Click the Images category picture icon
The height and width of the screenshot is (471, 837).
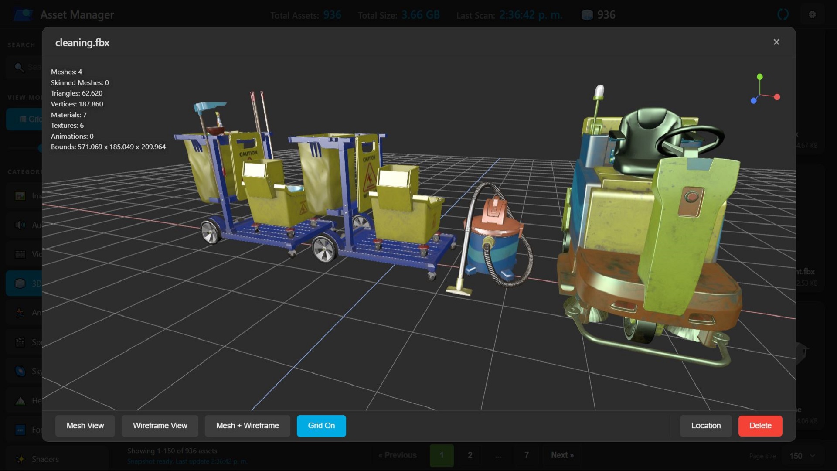pyautogui.click(x=20, y=196)
